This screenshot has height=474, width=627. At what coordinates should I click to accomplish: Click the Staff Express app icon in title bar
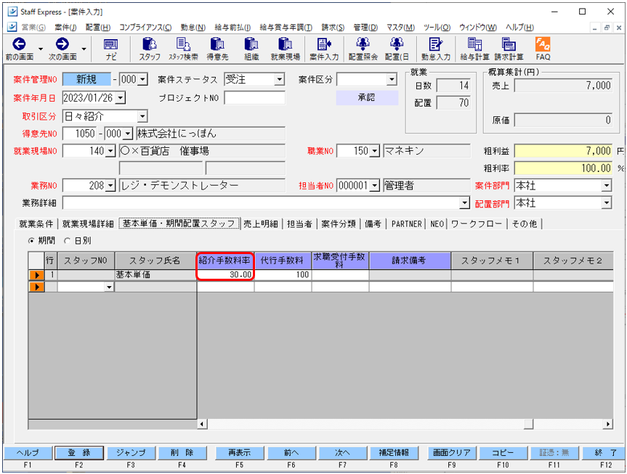(12, 12)
